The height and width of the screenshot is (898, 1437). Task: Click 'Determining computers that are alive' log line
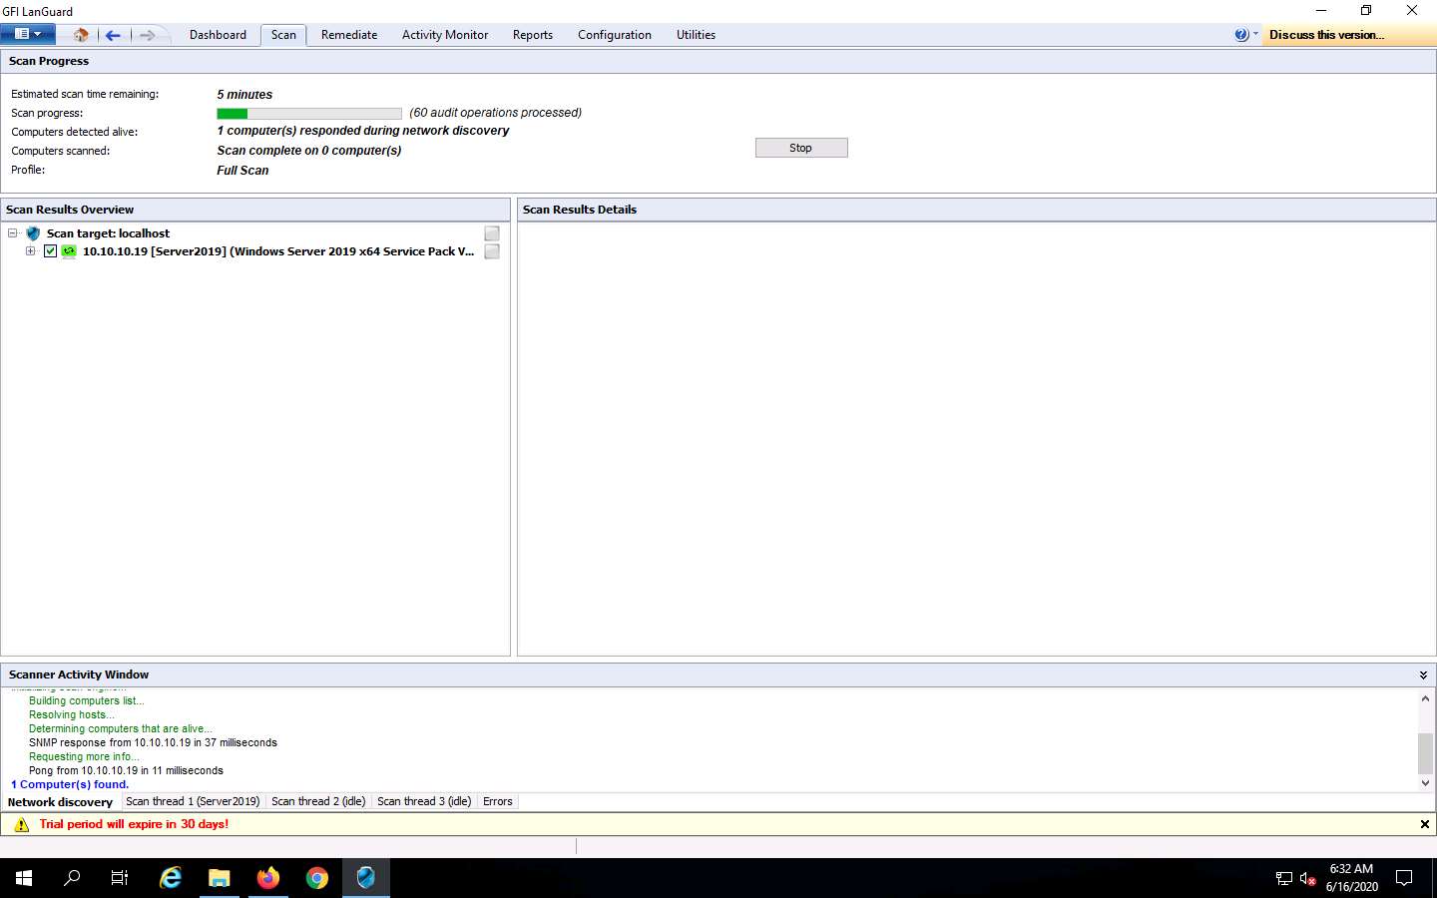click(x=120, y=728)
